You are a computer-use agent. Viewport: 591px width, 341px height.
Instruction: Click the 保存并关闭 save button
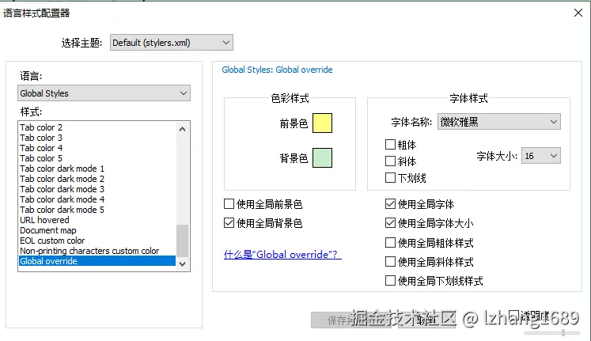tap(351, 320)
